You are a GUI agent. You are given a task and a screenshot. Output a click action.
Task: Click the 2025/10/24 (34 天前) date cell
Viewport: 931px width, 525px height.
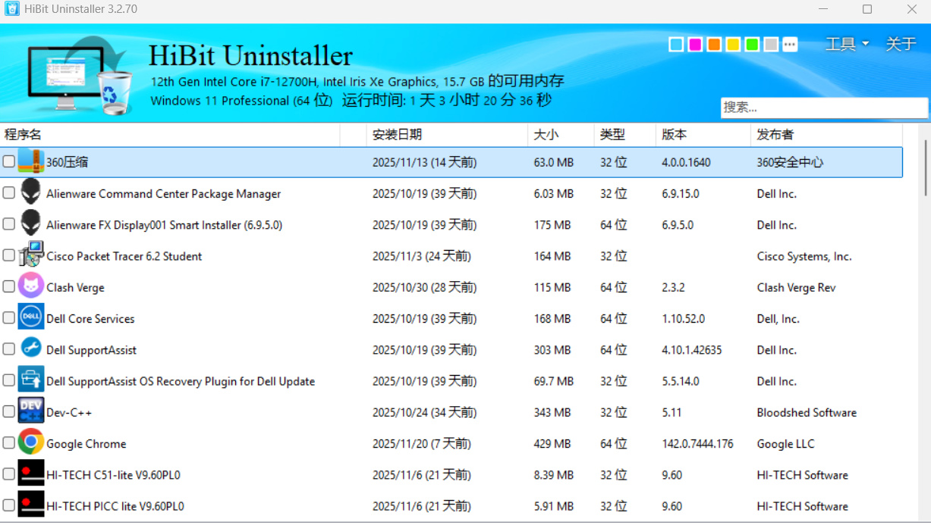tap(424, 413)
